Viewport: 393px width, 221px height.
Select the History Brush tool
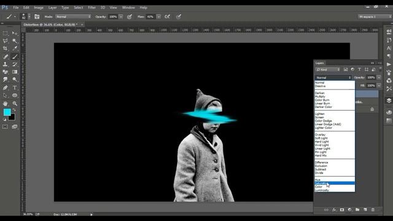pyautogui.click(x=15, y=64)
